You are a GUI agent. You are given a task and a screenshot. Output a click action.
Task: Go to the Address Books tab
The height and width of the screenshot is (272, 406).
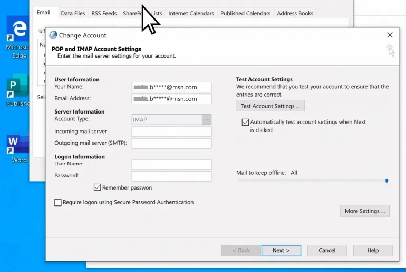295,13
